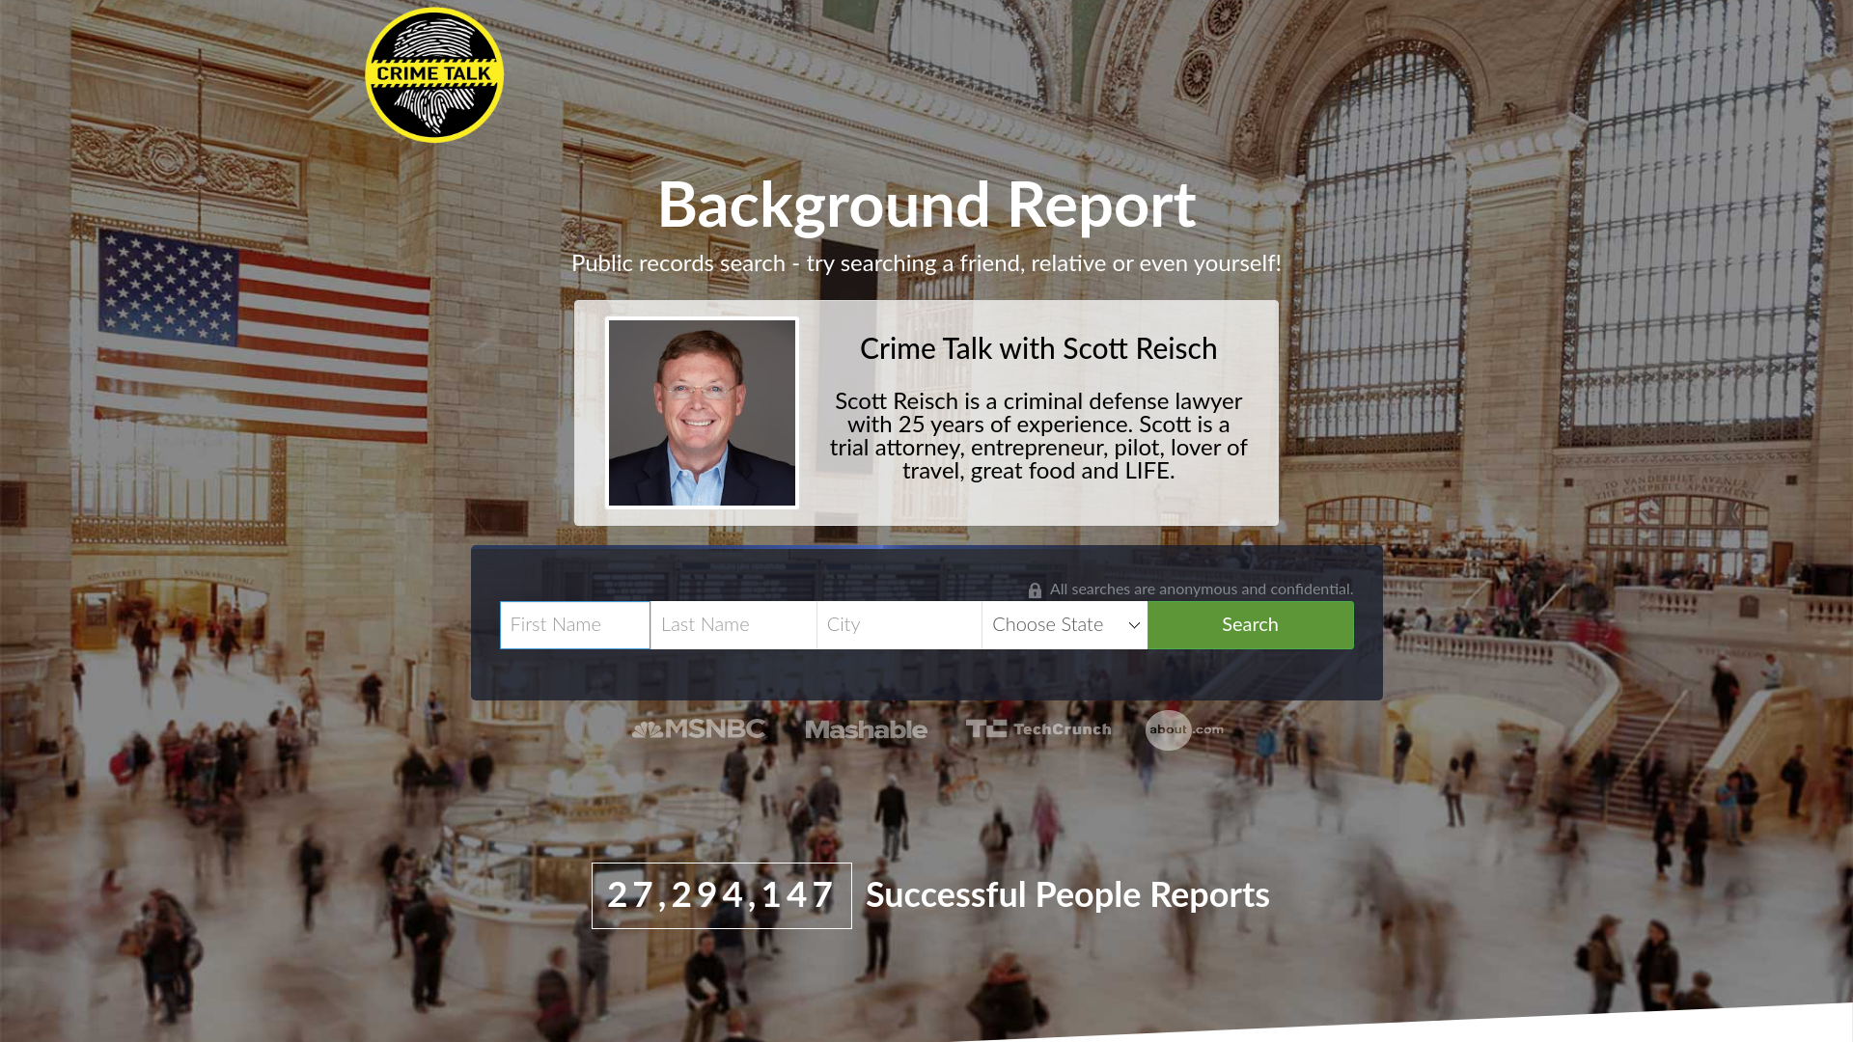Viewport: 1853px width, 1042px height.
Task: Click the about.com logo
Action: pos(1184,730)
